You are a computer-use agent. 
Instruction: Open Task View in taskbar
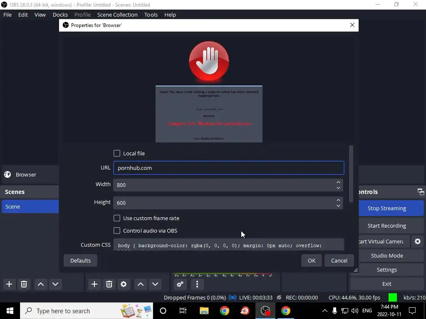[183, 311]
